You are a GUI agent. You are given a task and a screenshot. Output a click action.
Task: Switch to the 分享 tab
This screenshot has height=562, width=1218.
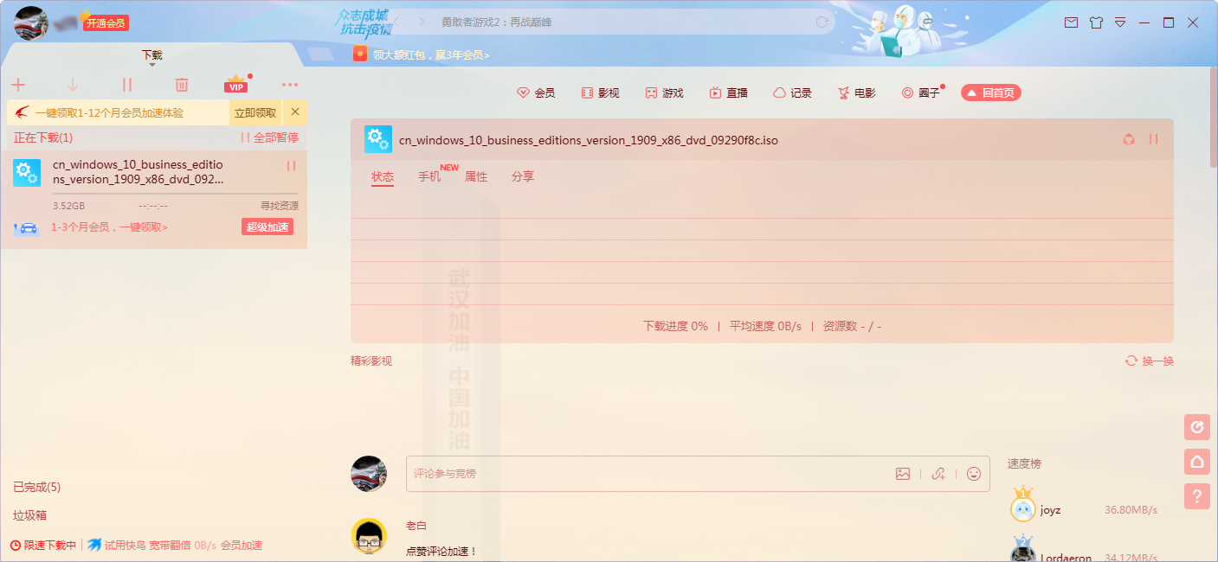(x=523, y=176)
